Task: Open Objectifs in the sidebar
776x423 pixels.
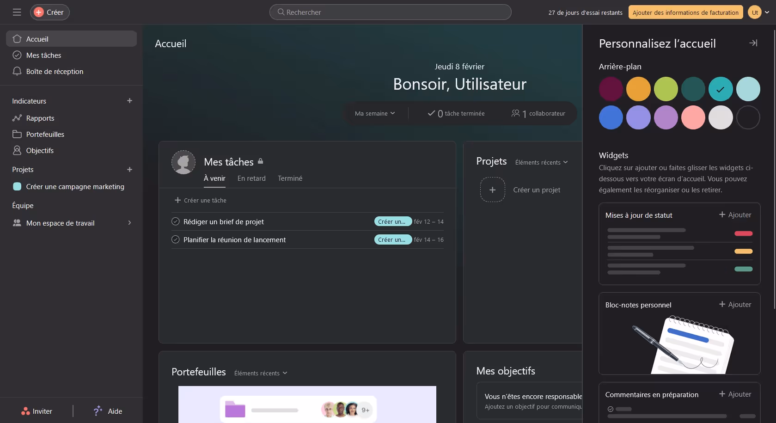Action: coord(39,150)
